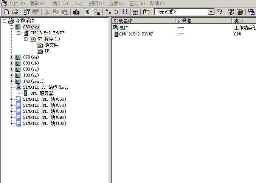Expand the 140(gygc) station node
This screenshot has height=183, width=256.
(11, 81)
